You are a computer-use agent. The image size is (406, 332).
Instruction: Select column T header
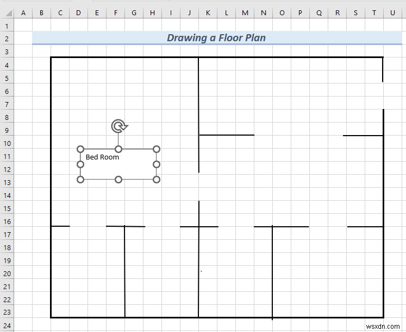[x=374, y=13]
